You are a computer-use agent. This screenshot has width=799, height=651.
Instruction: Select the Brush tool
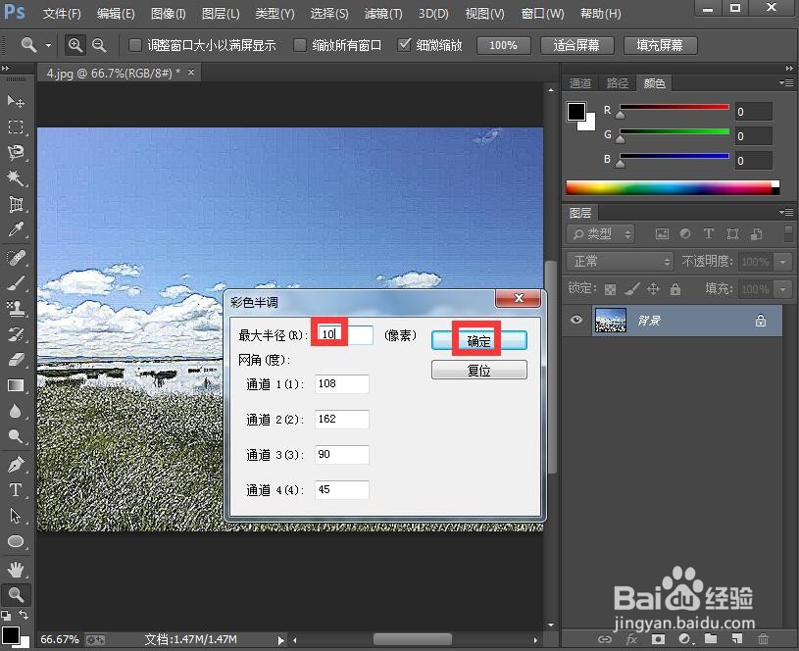pyautogui.click(x=14, y=281)
